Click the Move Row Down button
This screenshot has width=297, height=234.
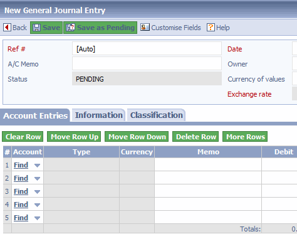coord(137,137)
